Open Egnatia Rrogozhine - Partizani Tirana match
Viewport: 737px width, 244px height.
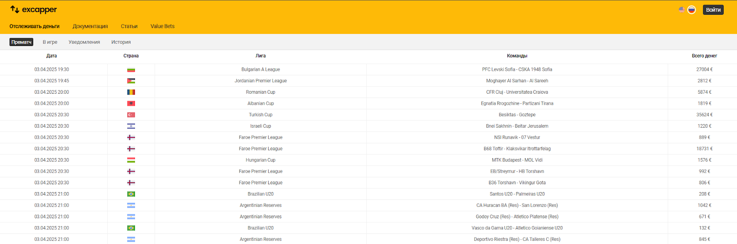click(x=517, y=103)
